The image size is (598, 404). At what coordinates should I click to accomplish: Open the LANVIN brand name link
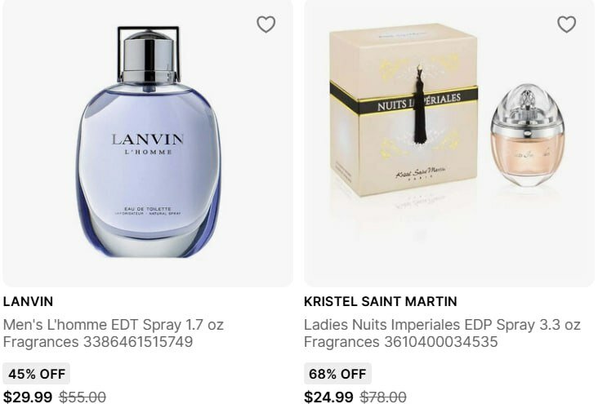pyautogui.click(x=28, y=301)
